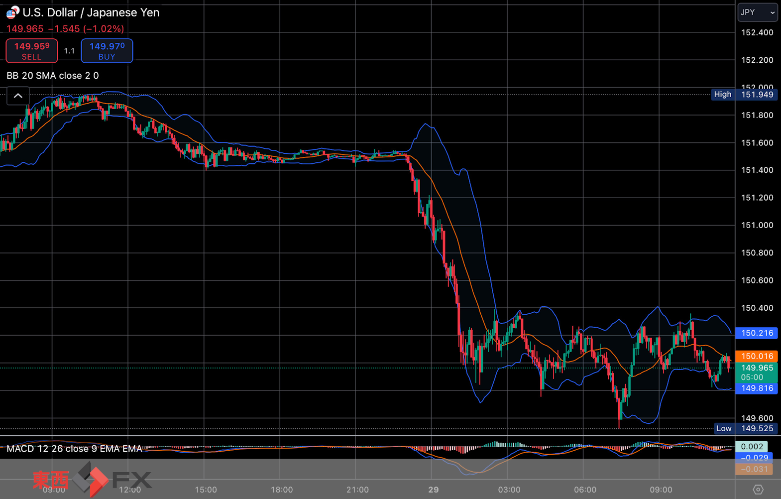781x499 pixels.
Task: Click the US/Japan flag symbol icon
Action: [12, 12]
